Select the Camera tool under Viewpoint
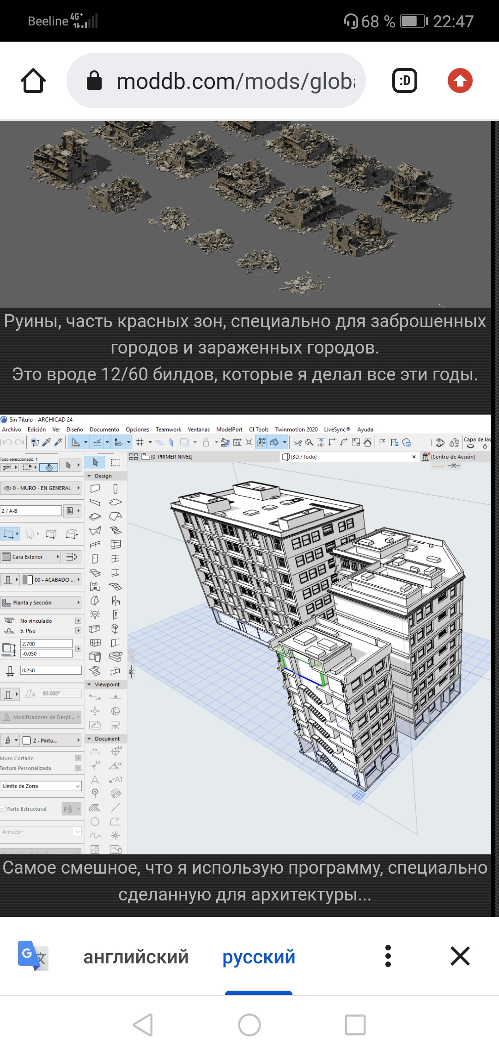Screen dimensions: 499x1055 (116, 725)
